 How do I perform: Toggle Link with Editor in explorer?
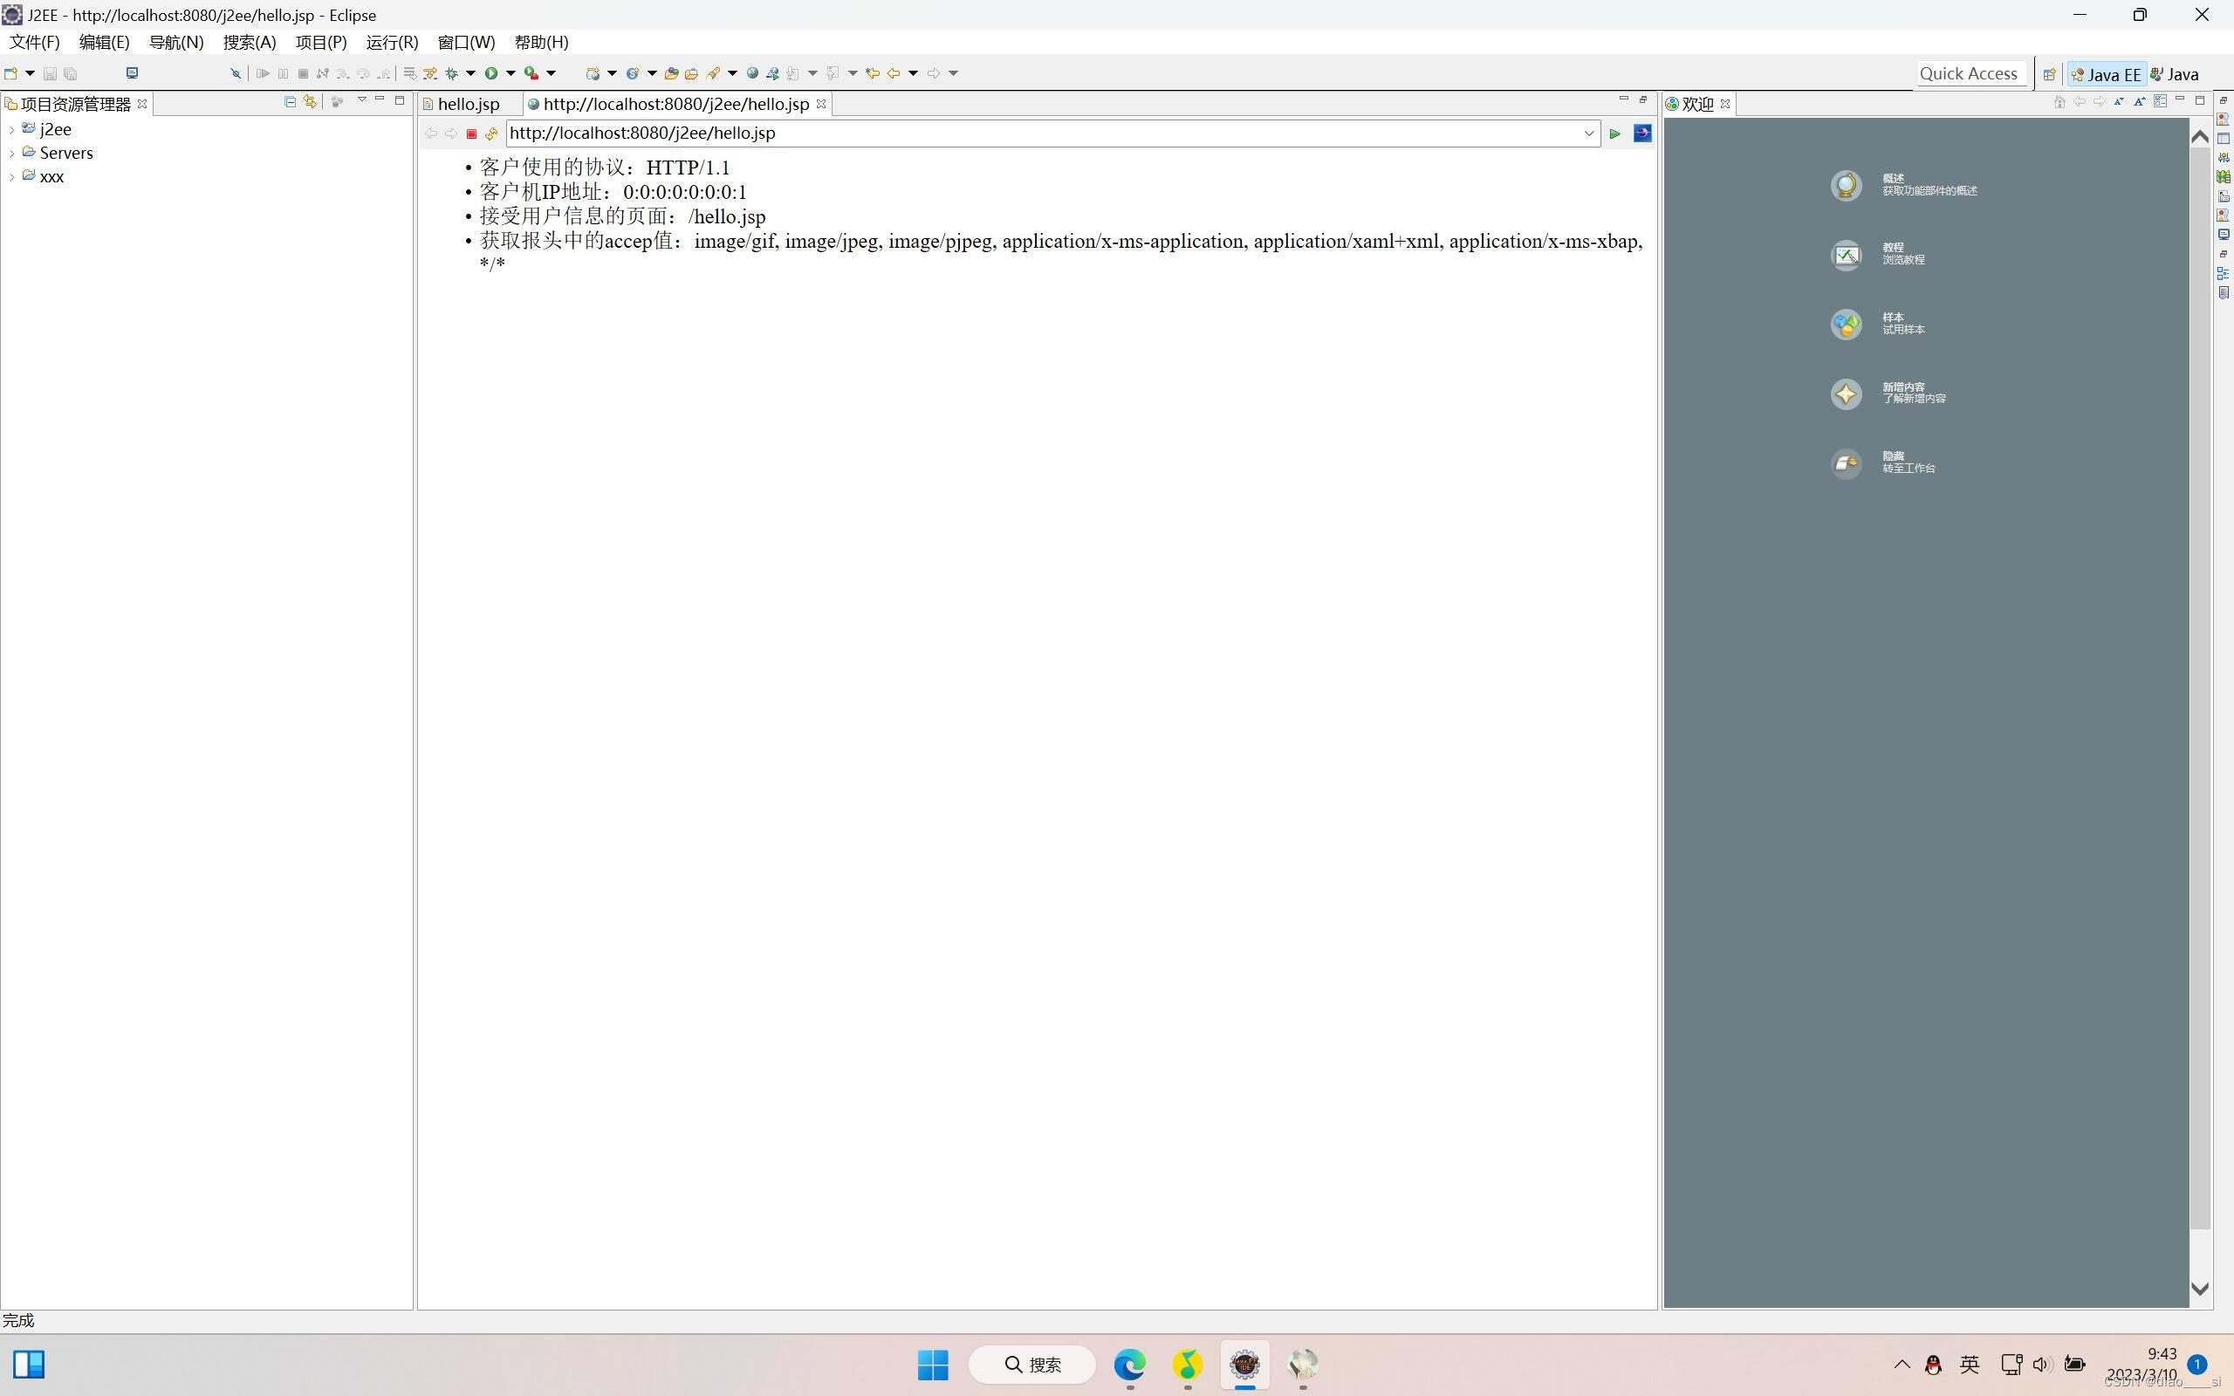310,101
